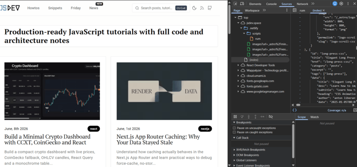Click the search magnifier icon
The image size is (357, 167).
coord(137,8)
